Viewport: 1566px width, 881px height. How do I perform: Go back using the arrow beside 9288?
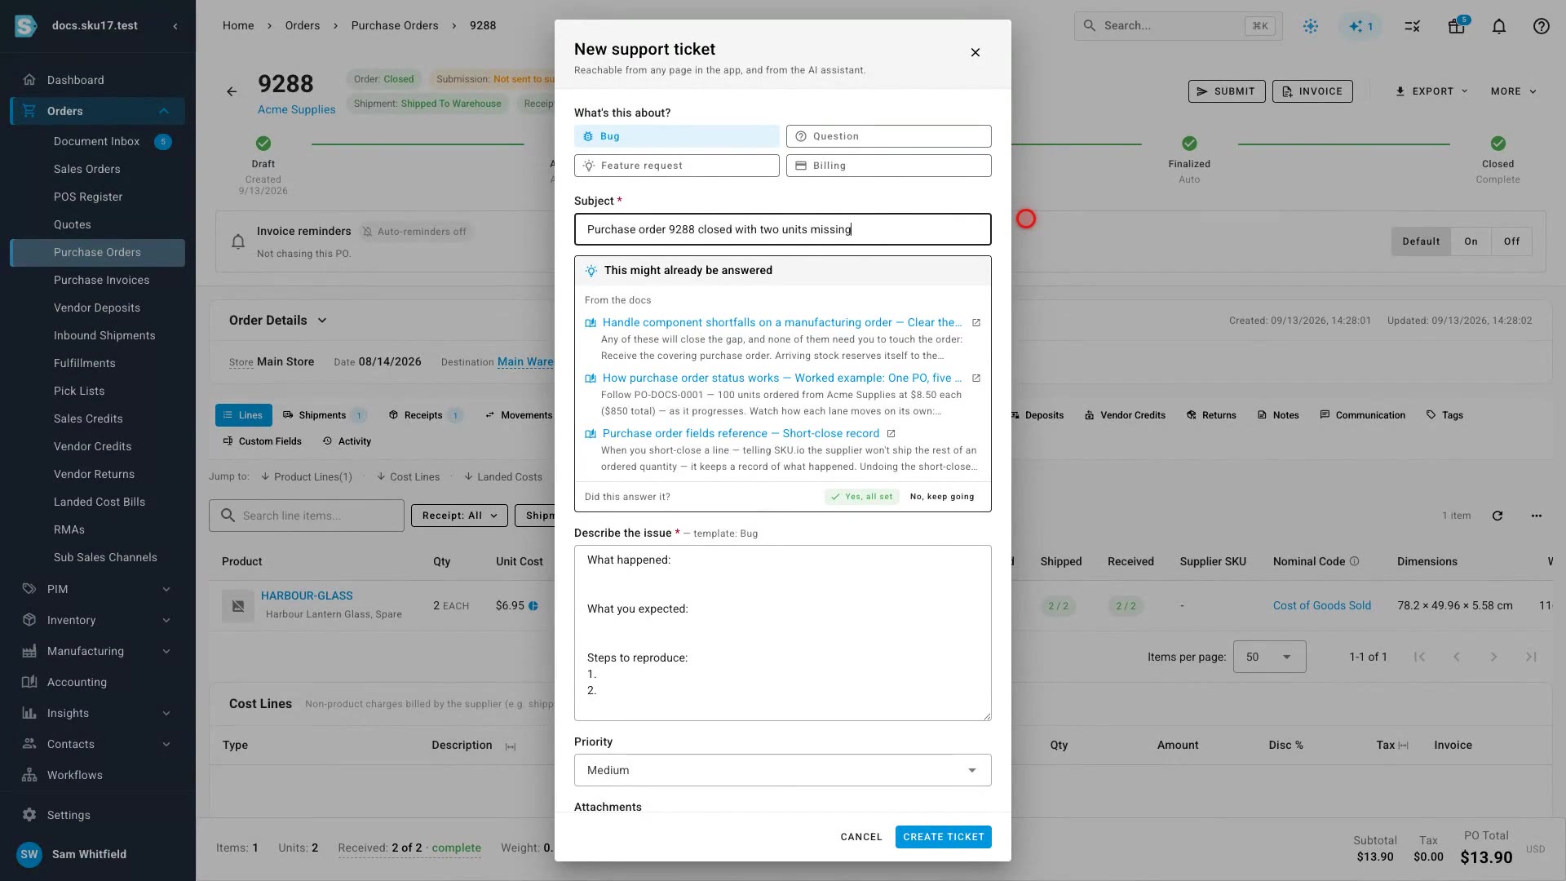pyautogui.click(x=232, y=91)
